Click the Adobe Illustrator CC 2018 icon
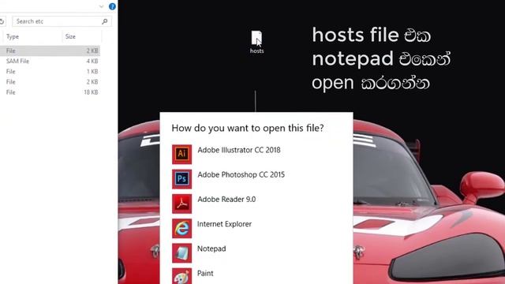This screenshot has width=505, height=284. (x=181, y=155)
